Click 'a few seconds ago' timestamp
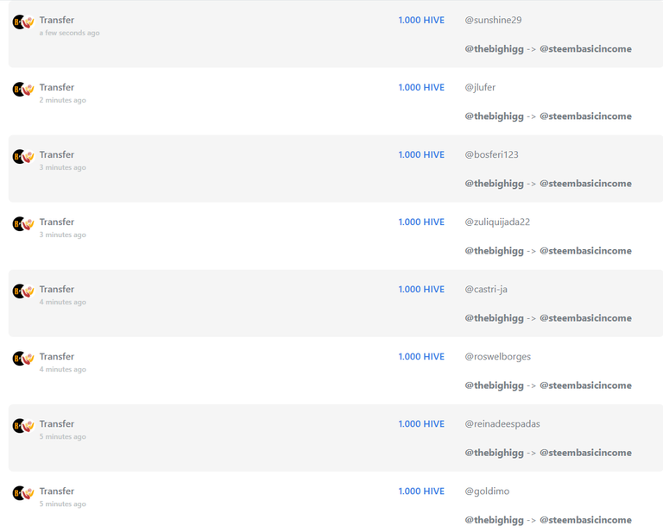663x532 pixels. coord(69,33)
